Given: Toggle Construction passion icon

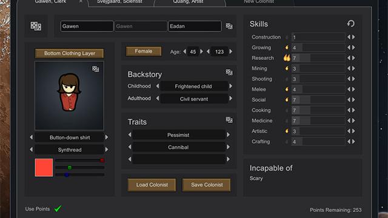Looking at the screenshot, I should tap(287, 37).
